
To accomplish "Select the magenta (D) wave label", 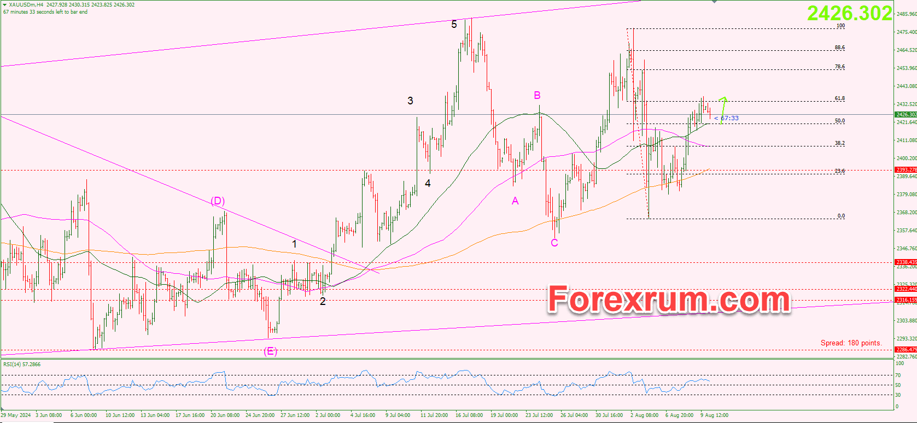I will pyautogui.click(x=218, y=201).
